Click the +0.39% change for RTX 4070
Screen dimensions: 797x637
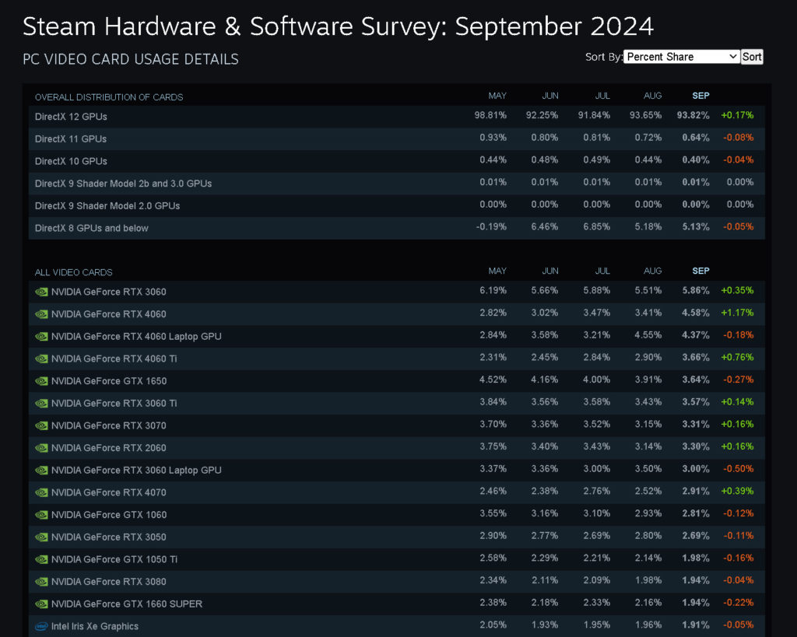tap(737, 492)
